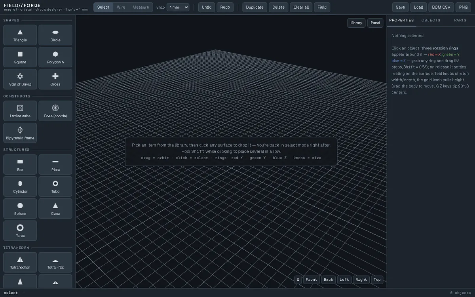
Task: Set the camera to Front view
Action: 312,280
